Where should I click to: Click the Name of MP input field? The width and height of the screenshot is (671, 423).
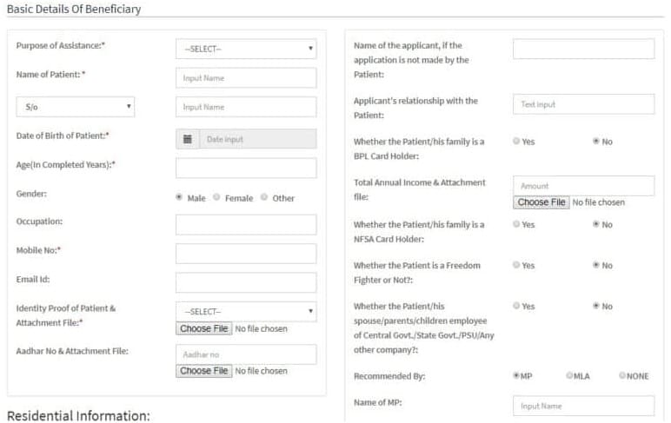click(x=583, y=406)
